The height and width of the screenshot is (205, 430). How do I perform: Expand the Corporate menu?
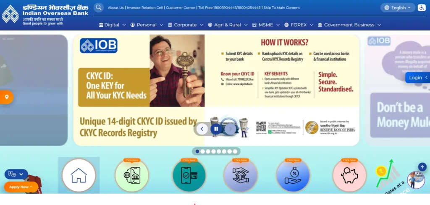point(186,25)
